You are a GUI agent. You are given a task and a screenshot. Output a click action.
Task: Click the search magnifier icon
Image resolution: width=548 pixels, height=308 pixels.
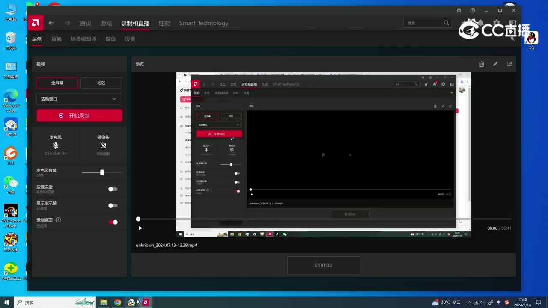pyautogui.click(x=446, y=23)
